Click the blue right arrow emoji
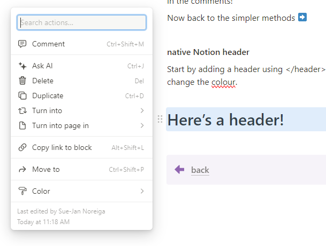The image size is (326, 246). tap(302, 17)
